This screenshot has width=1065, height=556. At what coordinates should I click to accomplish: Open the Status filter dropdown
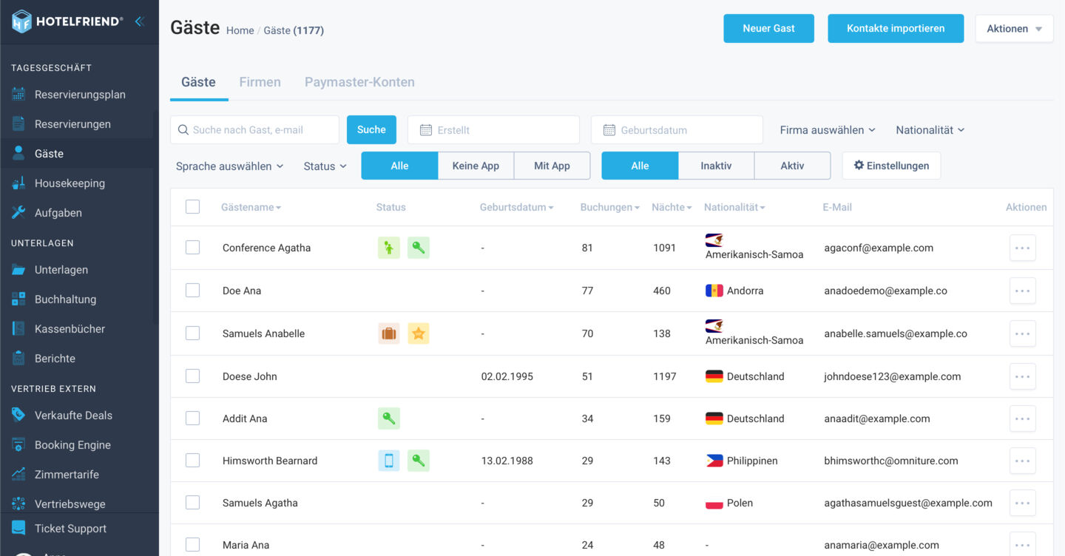[x=325, y=166]
